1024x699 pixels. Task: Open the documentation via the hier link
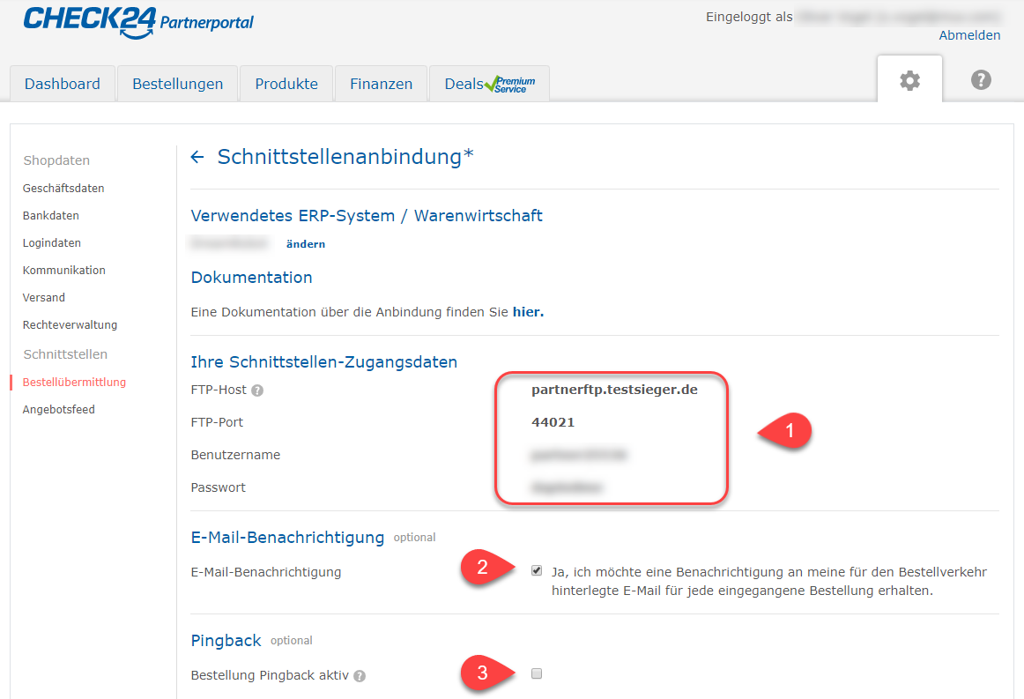coord(528,312)
